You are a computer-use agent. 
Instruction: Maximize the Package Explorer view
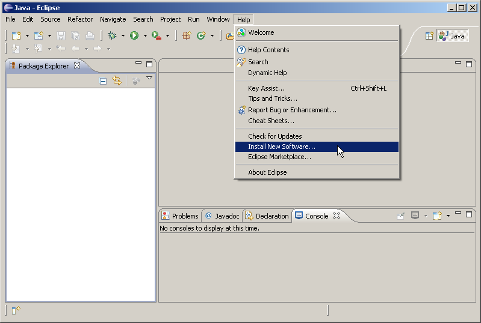point(149,64)
